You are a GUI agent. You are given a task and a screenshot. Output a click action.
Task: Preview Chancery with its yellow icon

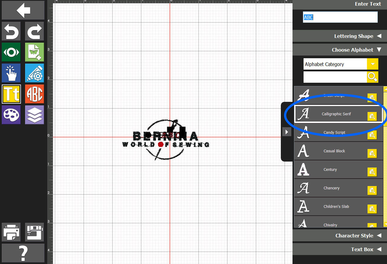[x=372, y=191]
